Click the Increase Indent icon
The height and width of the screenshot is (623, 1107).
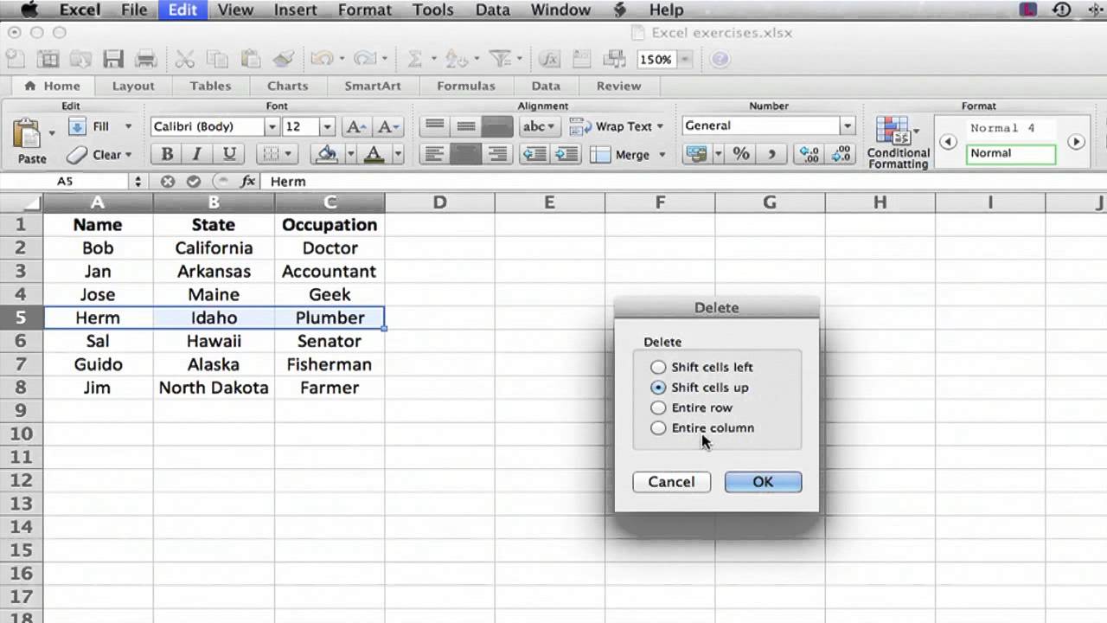[x=566, y=154]
